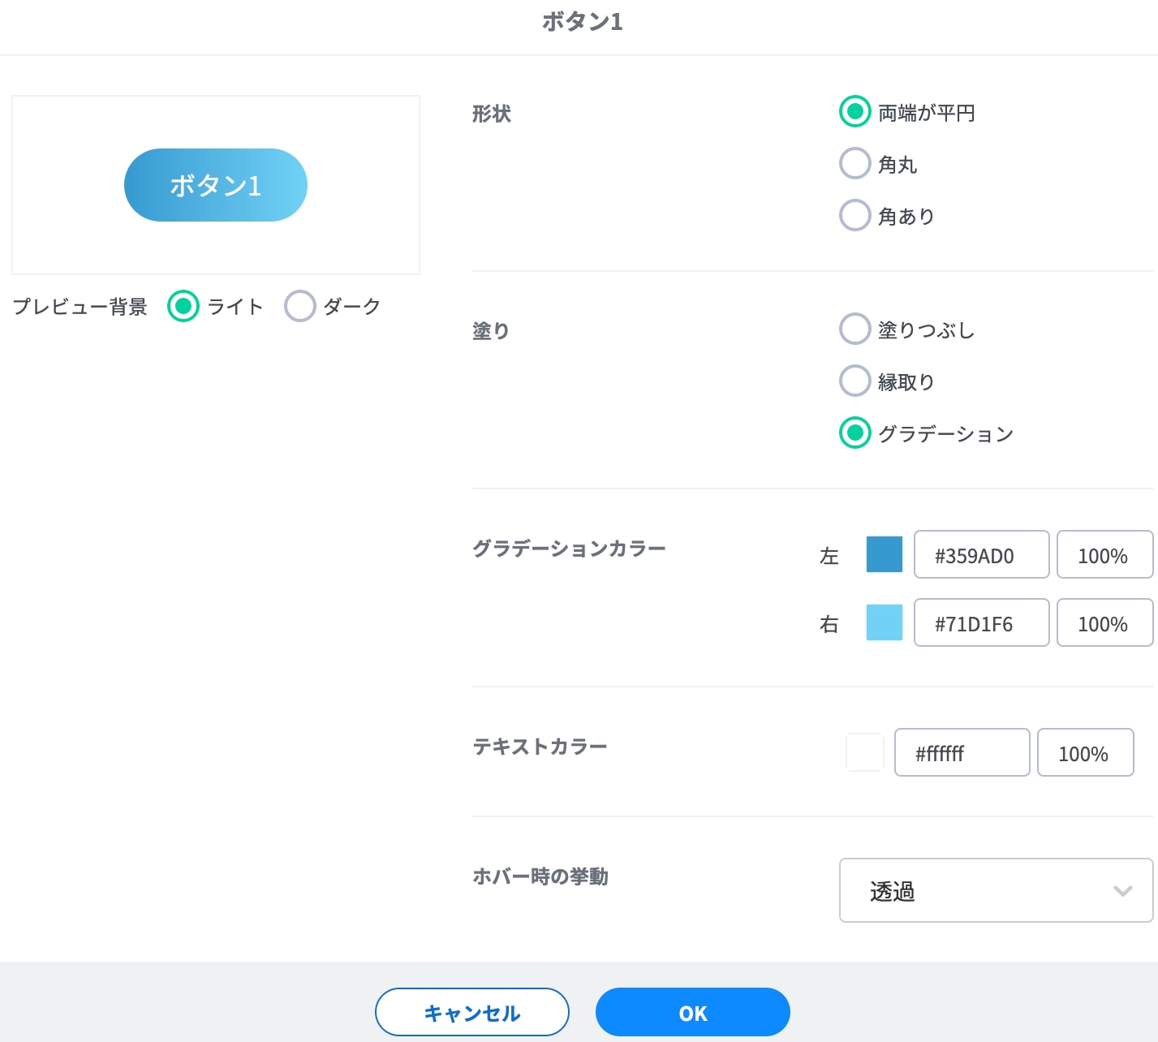The width and height of the screenshot is (1158, 1042).
Task: Click the ボタン1 preview button
Action: click(x=216, y=185)
